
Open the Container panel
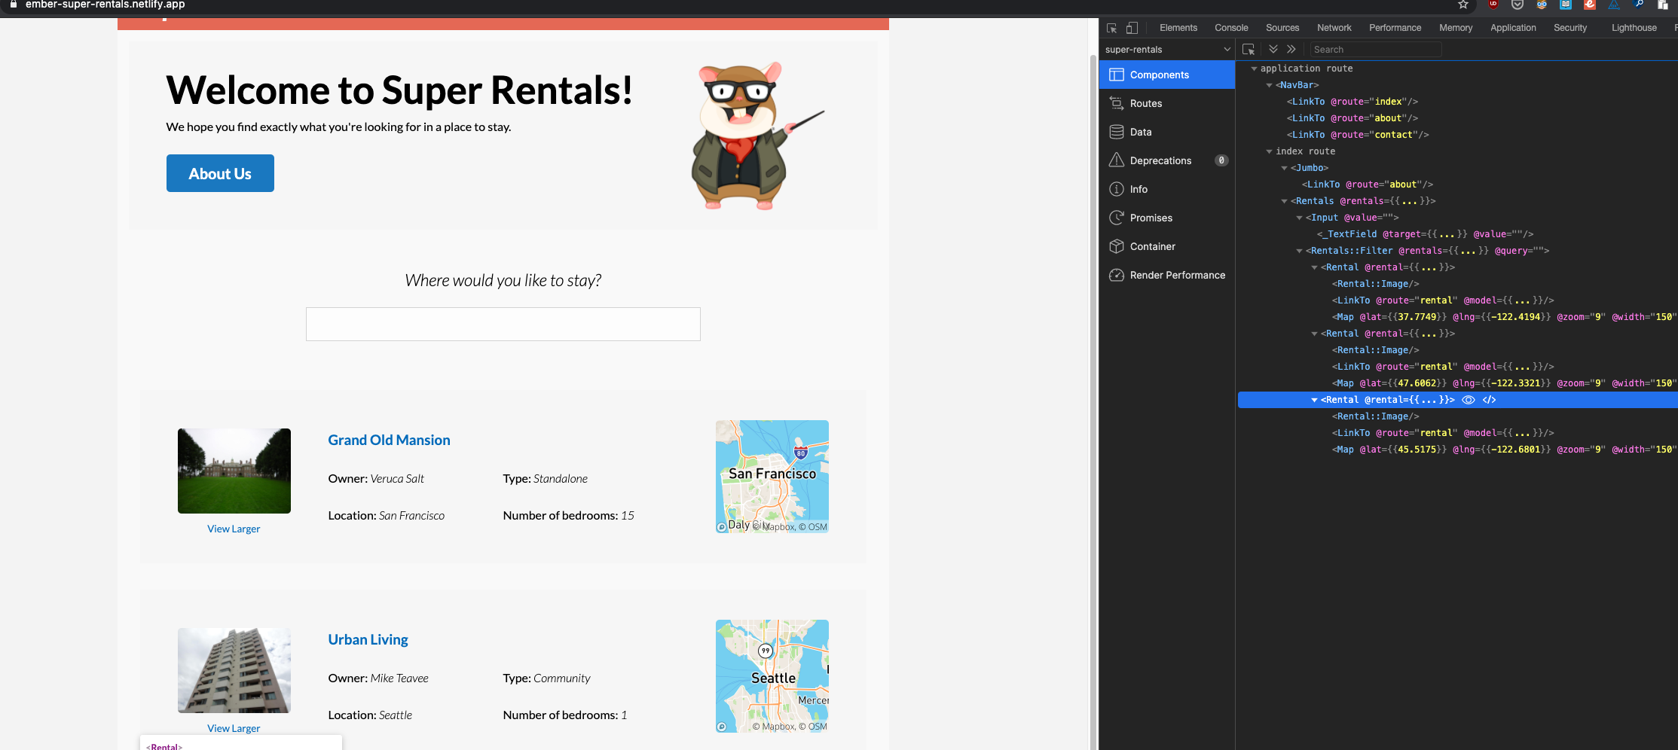[1167, 246]
